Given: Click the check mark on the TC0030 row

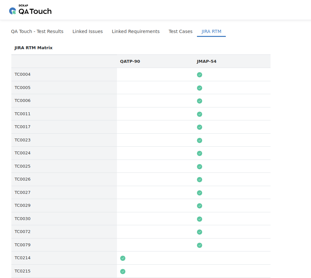Looking at the screenshot, I should [x=199, y=219].
